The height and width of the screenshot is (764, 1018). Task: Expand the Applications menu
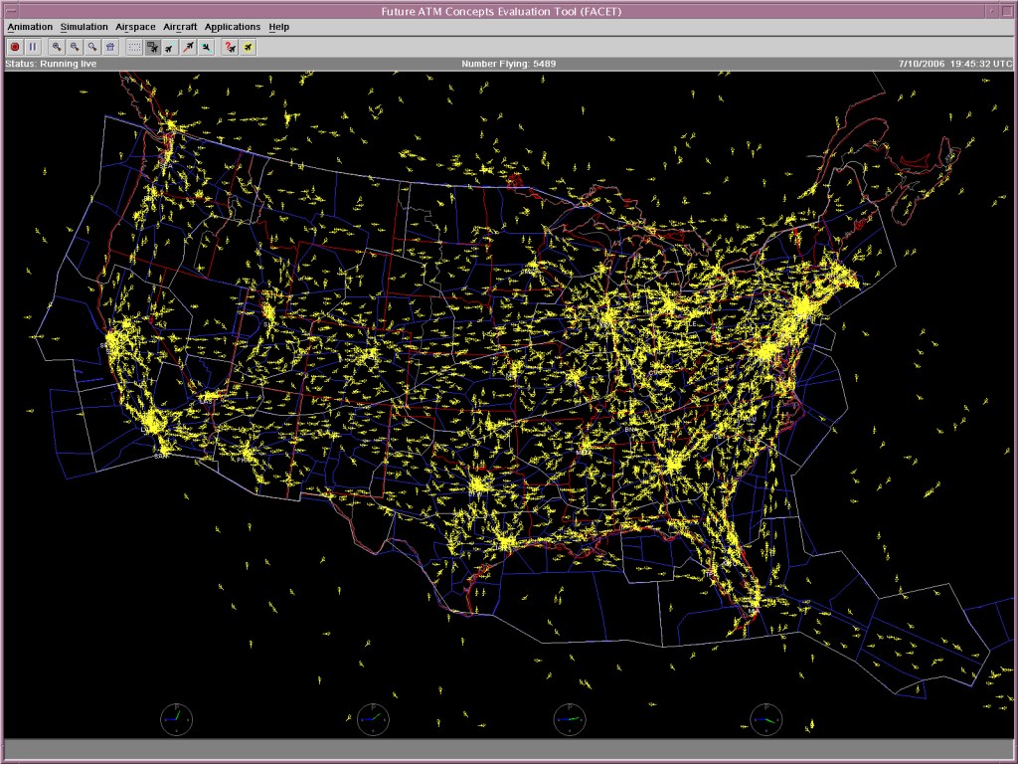pos(233,27)
